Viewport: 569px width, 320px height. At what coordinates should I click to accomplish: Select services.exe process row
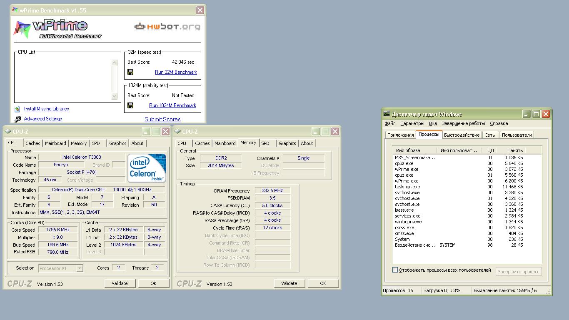click(459, 216)
